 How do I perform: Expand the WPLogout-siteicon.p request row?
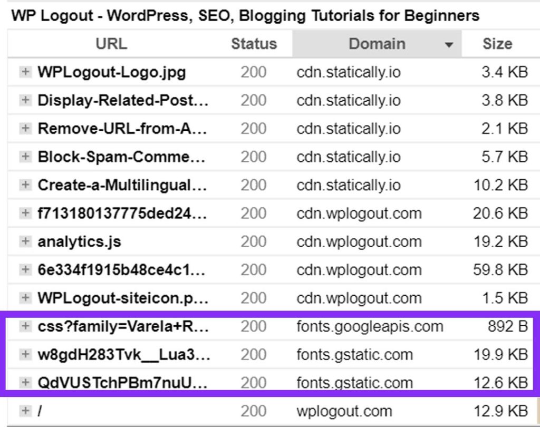(25, 298)
